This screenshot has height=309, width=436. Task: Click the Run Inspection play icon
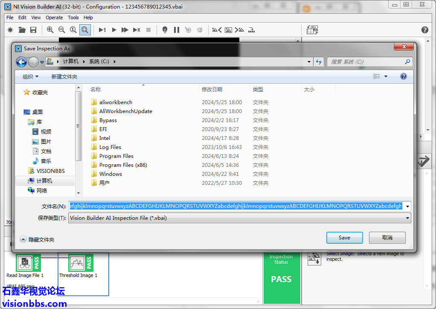114,30
